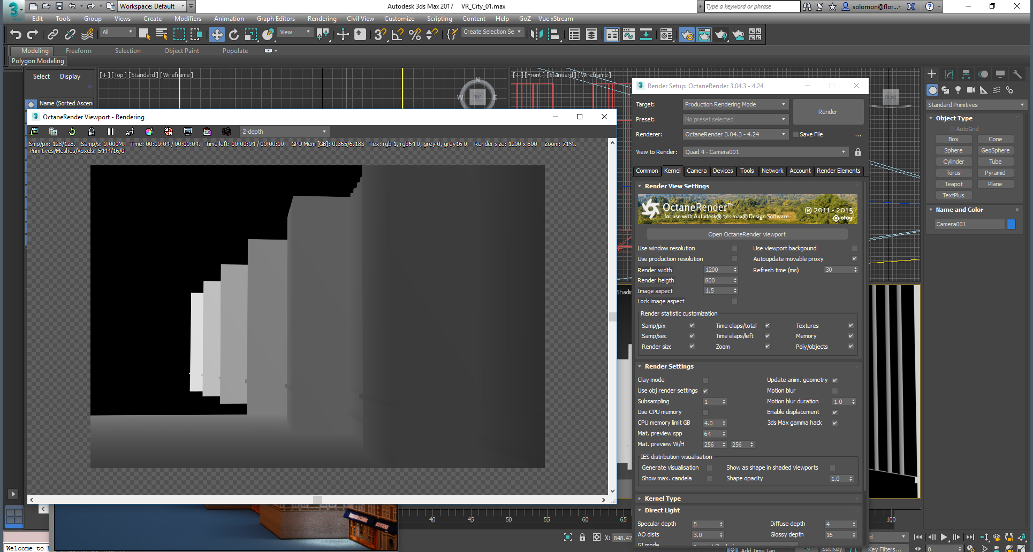Open the Modify tab in command panel

(949, 74)
